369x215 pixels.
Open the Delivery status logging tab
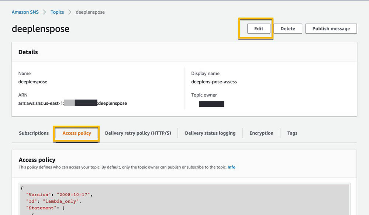(210, 133)
